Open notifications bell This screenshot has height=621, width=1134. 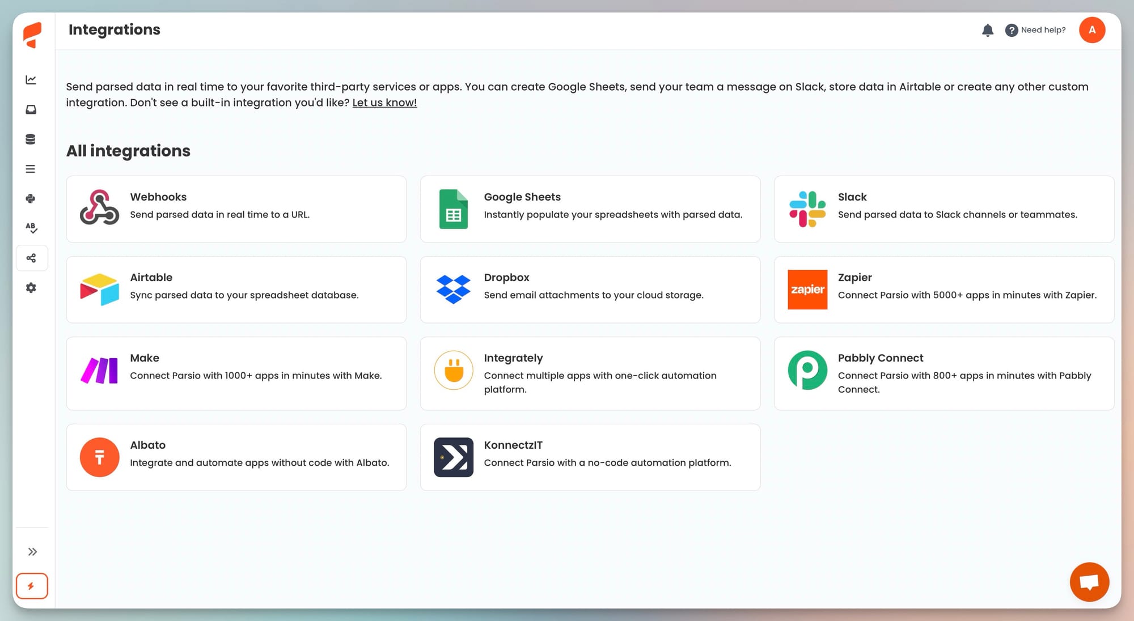(988, 30)
